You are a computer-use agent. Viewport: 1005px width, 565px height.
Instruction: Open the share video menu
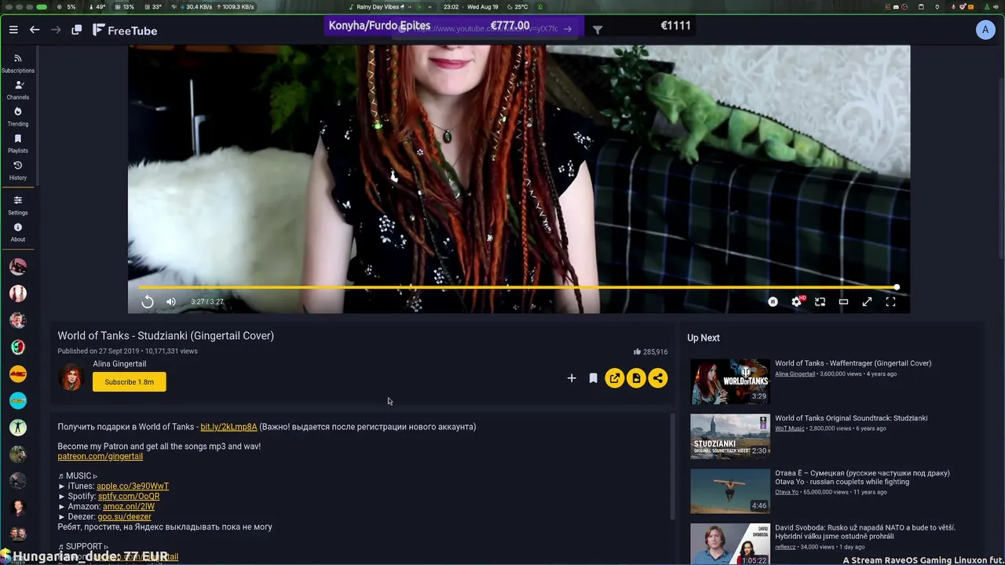click(x=658, y=378)
